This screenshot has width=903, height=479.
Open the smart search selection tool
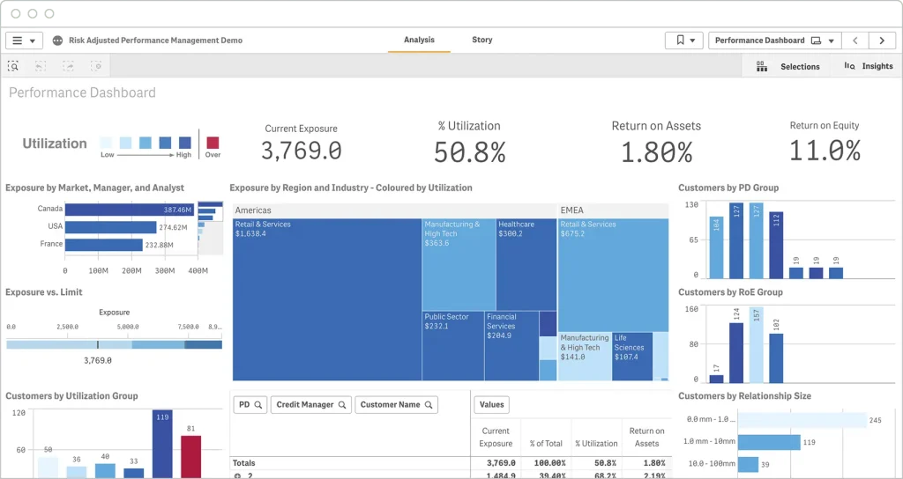(x=13, y=66)
